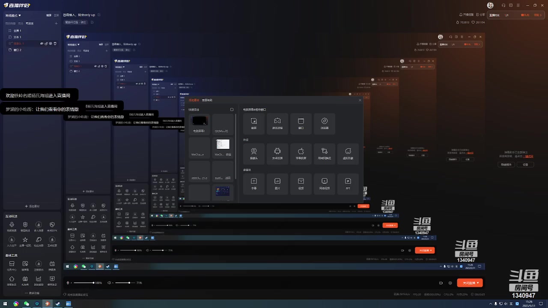Pick the 电脑屏幕1 quick-add thumbnail
548x308 pixels.
[x=200, y=124]
